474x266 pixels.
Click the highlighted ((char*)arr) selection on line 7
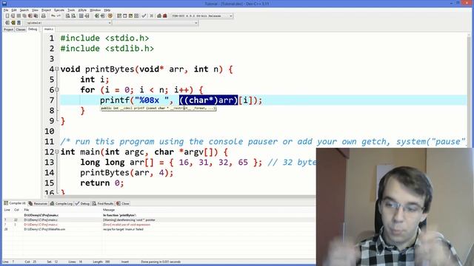tap(209, 100)
